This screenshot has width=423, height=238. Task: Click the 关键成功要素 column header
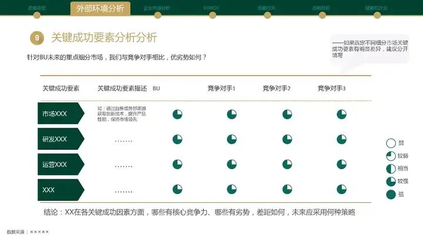[61, 88]
